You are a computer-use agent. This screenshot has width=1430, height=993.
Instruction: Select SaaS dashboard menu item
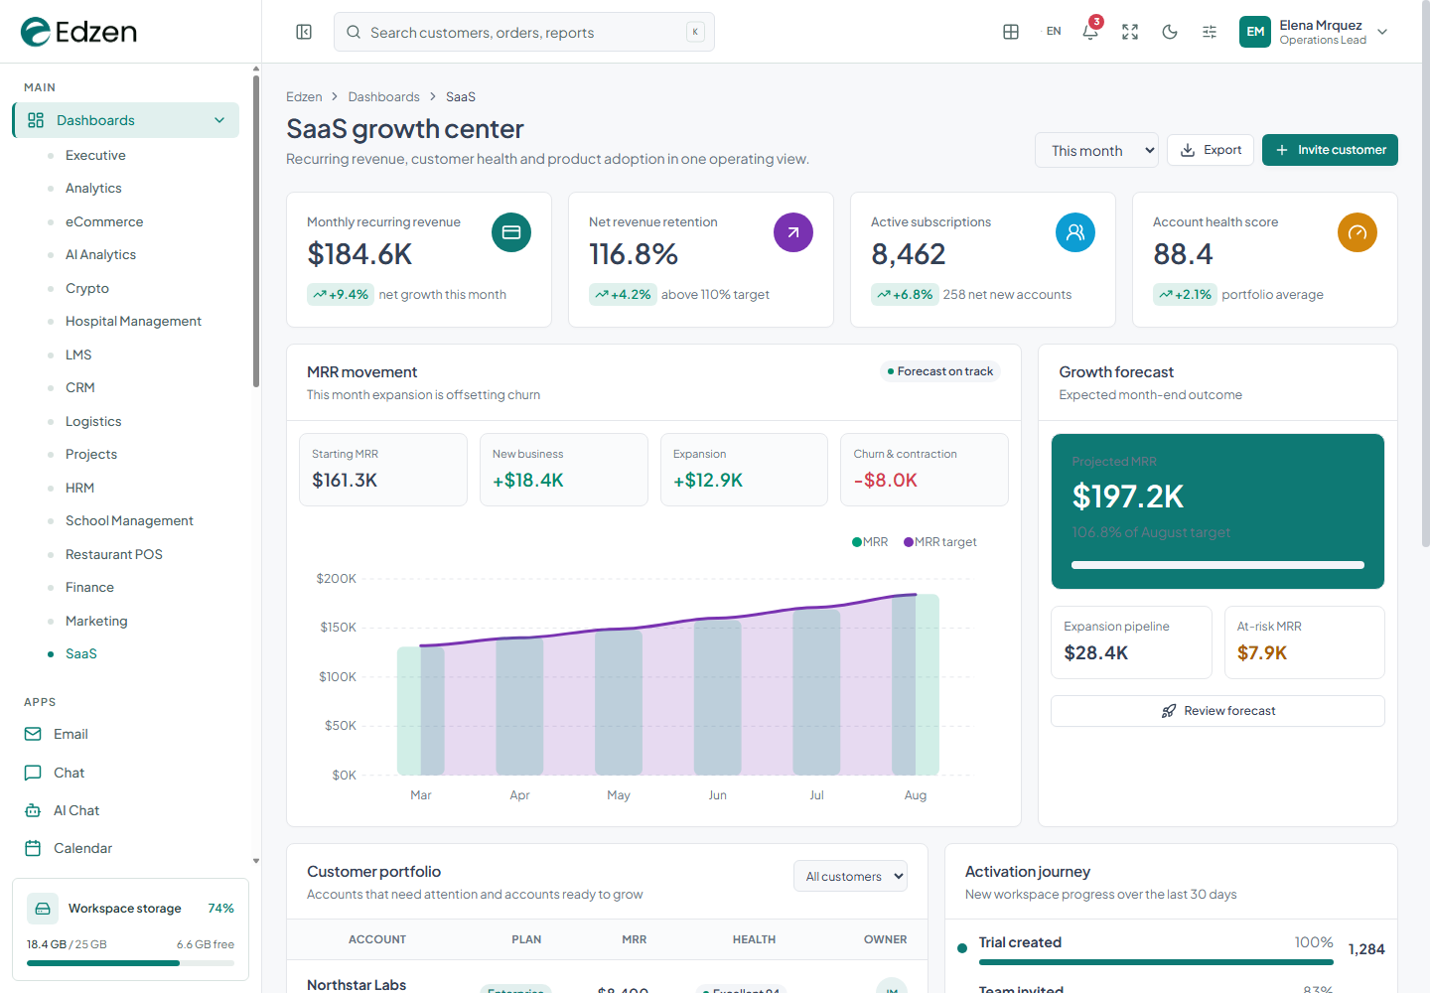[81, 653]
